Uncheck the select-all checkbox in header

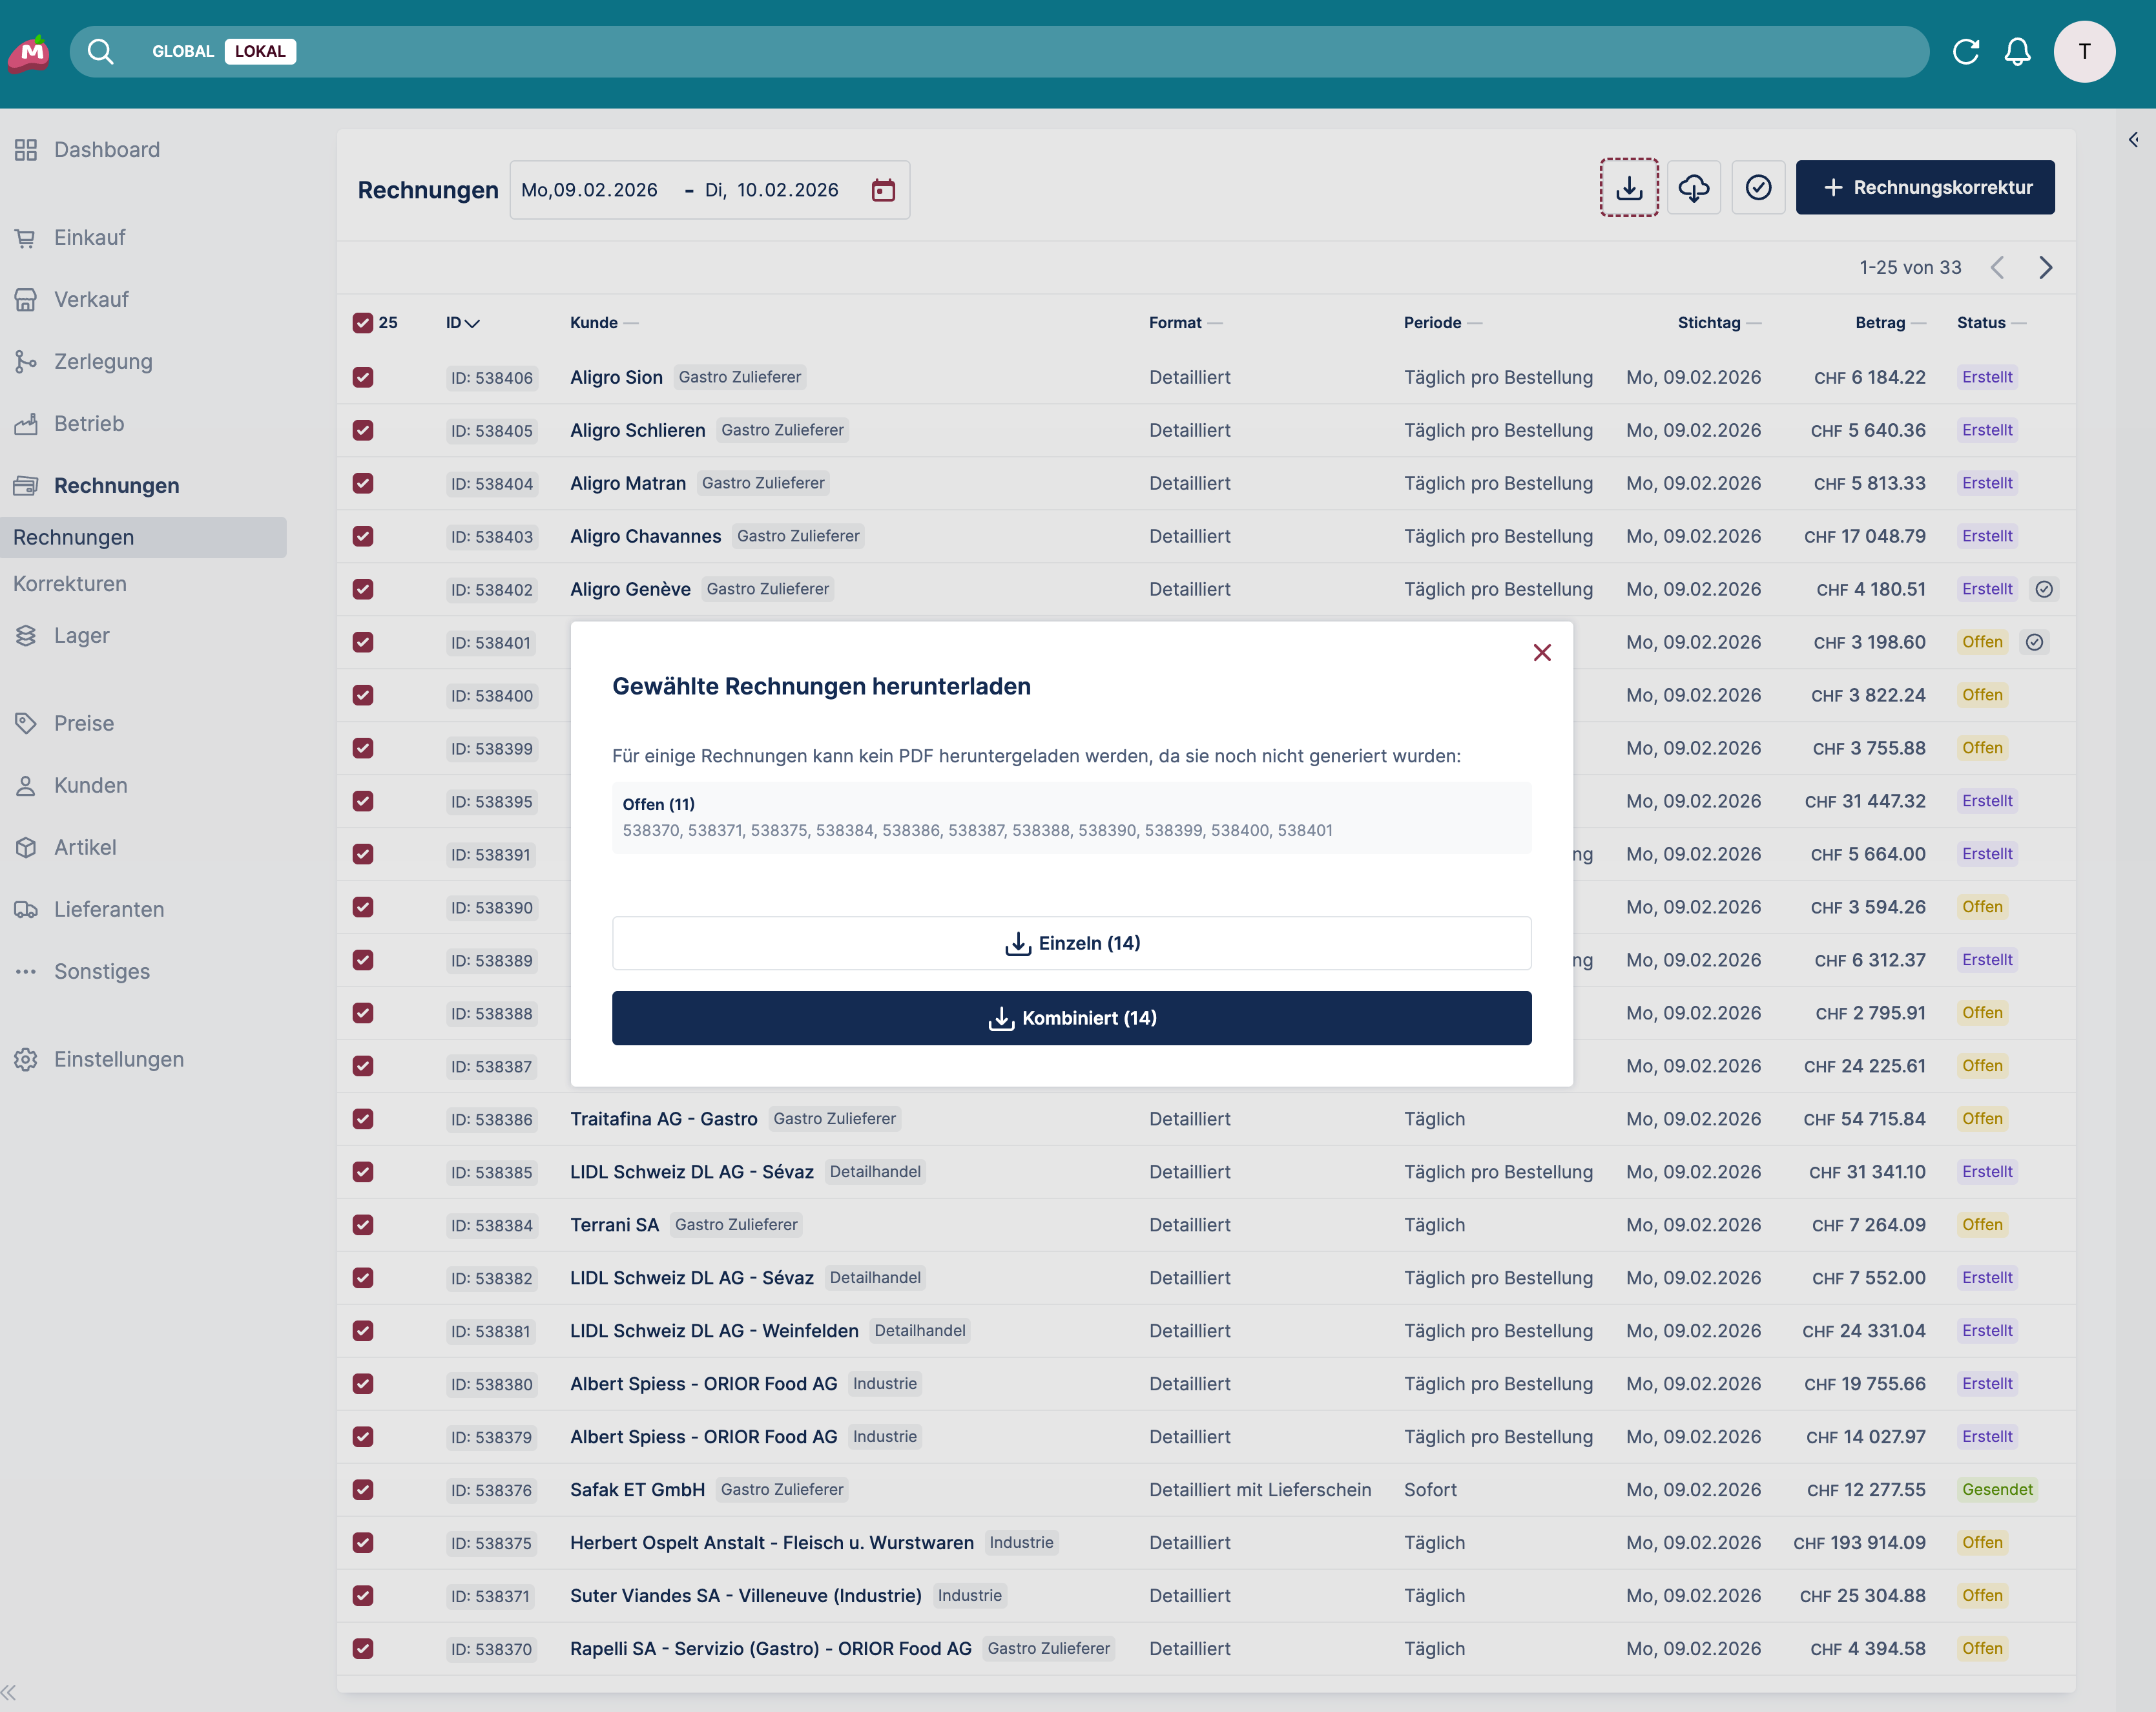[x=363, y=323]
